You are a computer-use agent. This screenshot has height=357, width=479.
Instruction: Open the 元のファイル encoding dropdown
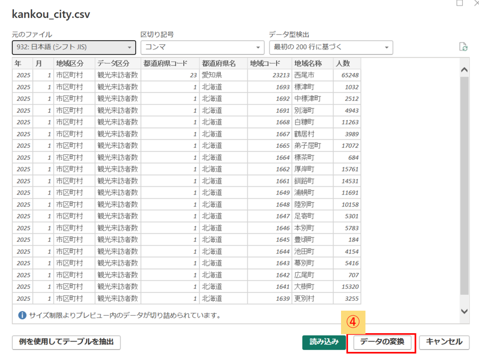pos(74,47)
